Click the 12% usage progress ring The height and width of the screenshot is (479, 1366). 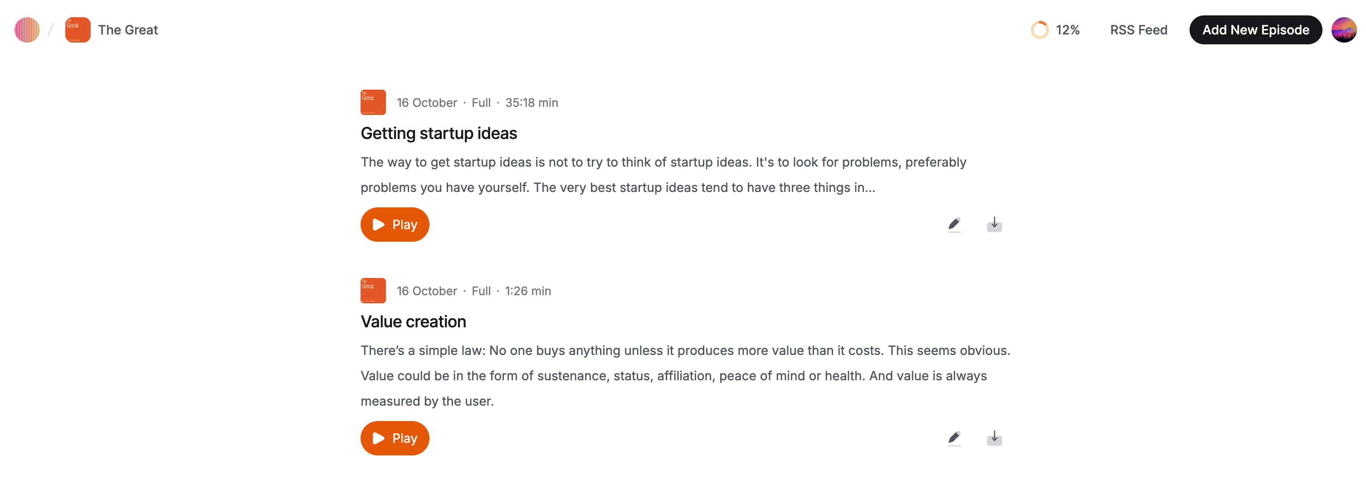[x=1039, y=30]
